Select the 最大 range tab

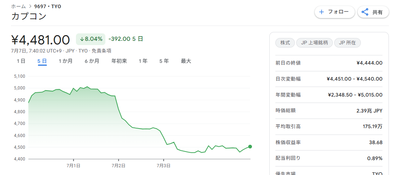pyautogui.click(x=186, y=61)
